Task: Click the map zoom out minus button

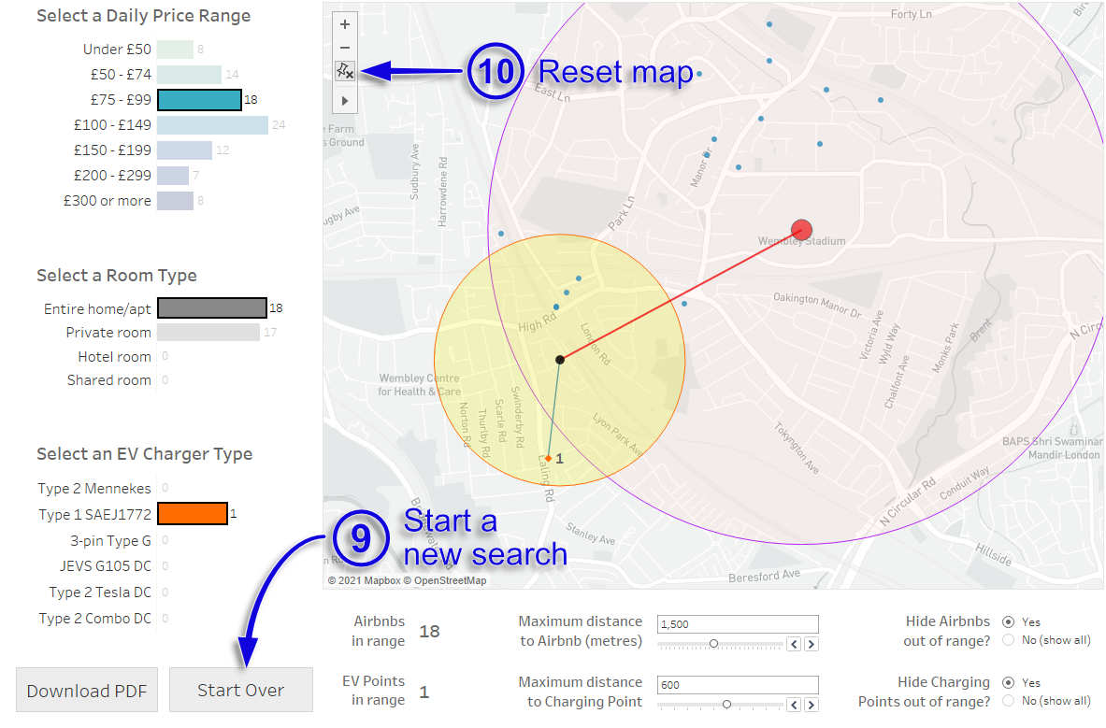Action: click(x=345, y=48)
